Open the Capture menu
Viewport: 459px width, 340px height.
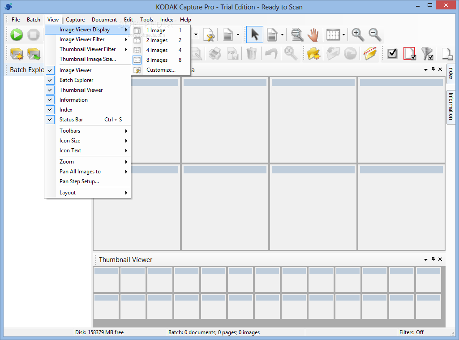coord(75,20)
